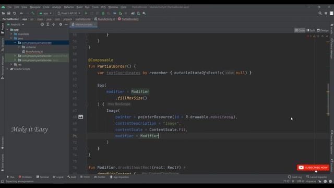
Task: Open the Layout Inspector
Action: (317, 177)
